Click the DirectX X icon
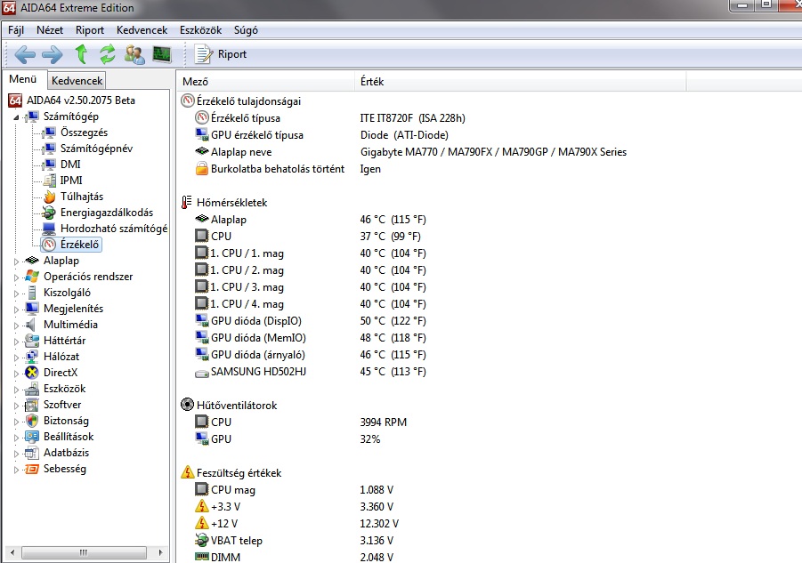 [x=32, y=373]
